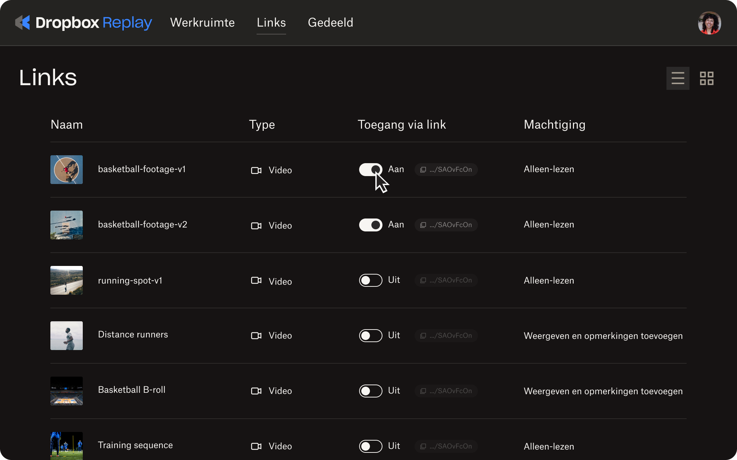This screenshot has height=460, width=737.
Task: Enable link access for Distance runners
Action: 371,336
